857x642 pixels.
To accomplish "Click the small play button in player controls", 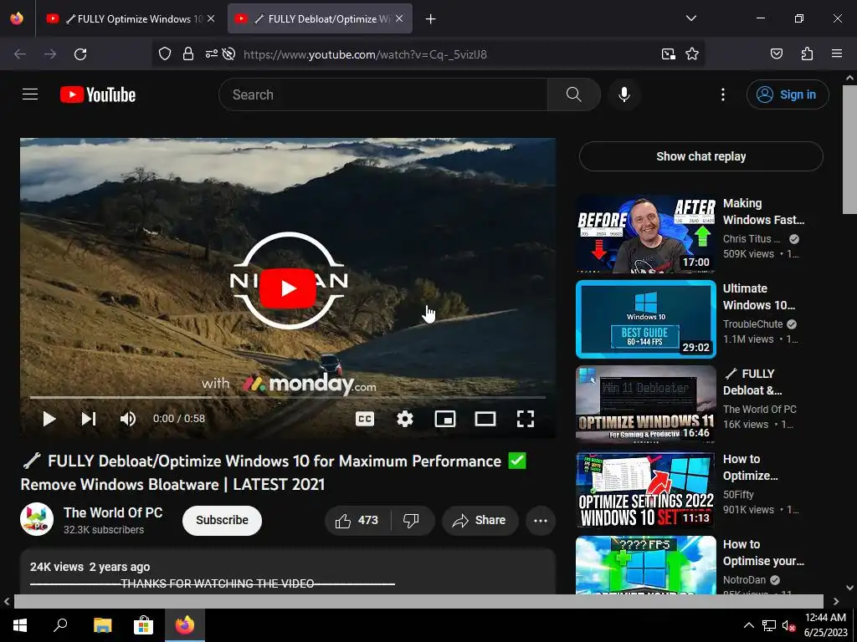I will coord(49,419).
